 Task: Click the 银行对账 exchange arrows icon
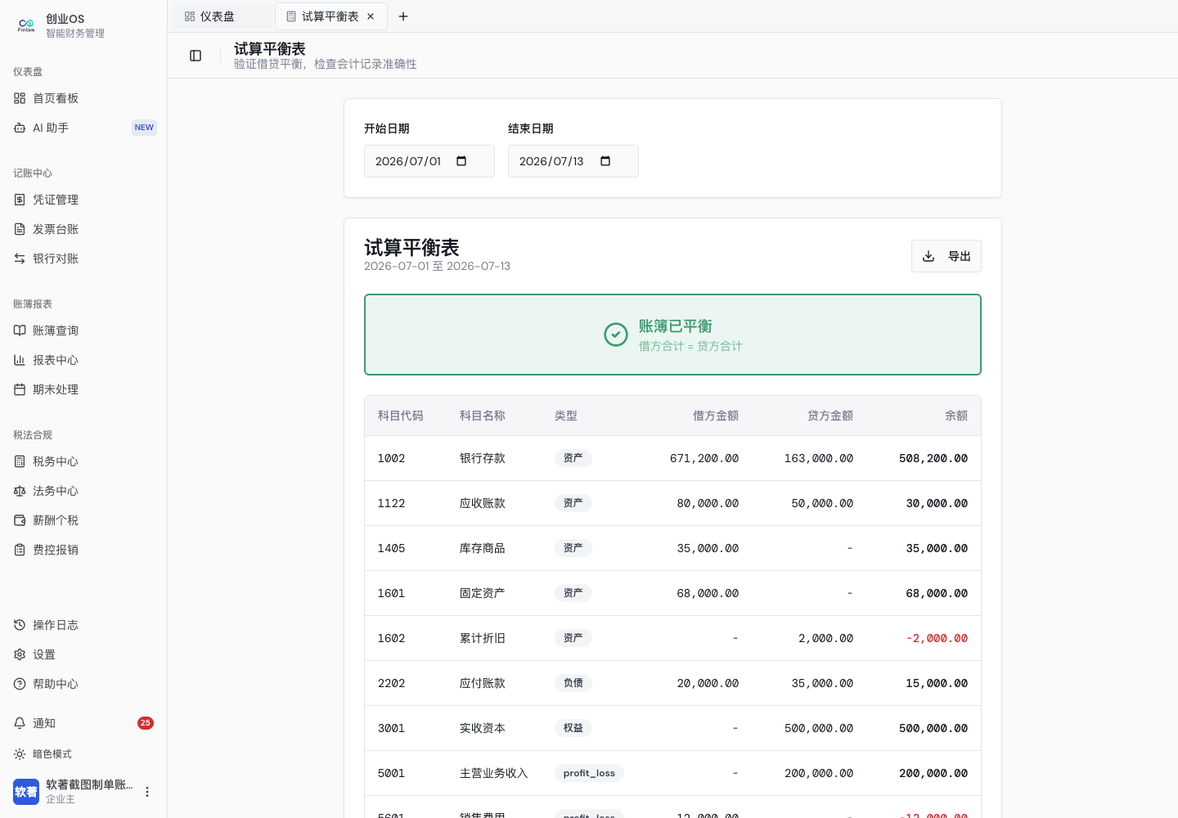20,258
